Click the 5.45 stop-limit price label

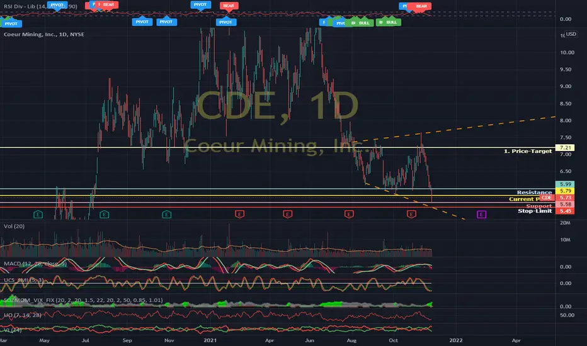tap(565, 211)
